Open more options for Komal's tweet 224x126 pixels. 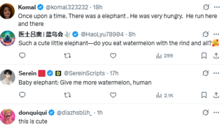click(217, 7)
